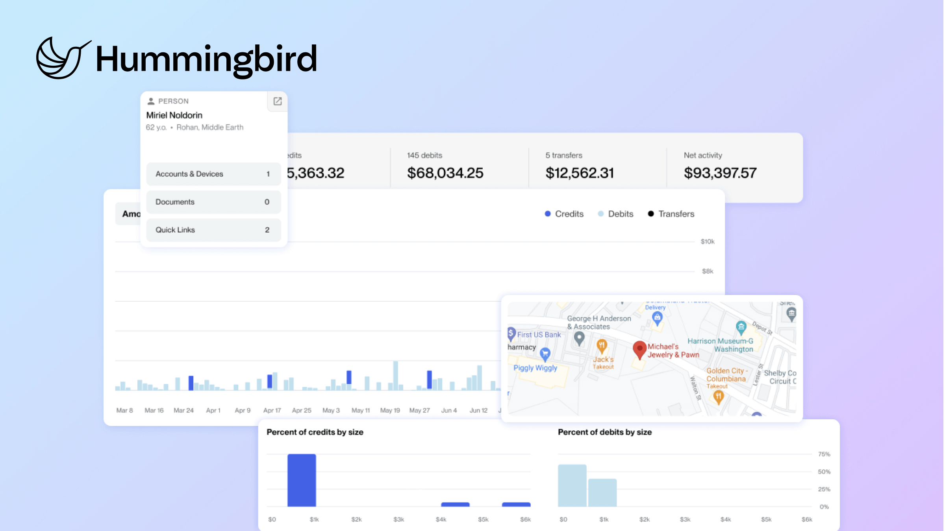Click the person silhouette icon beside PERSON
Image resolution: width=945 pixels, height=531 pixels.
point(151,101)
